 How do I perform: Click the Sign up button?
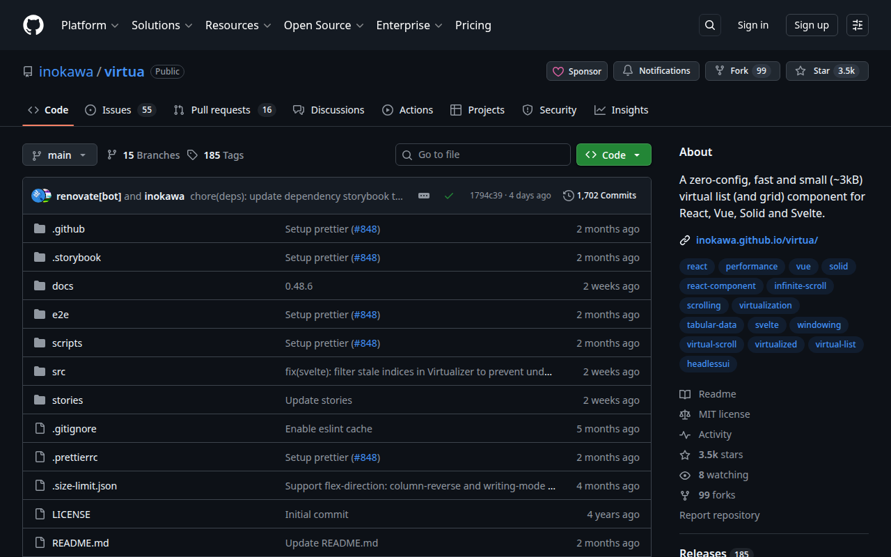tap(811, 24)
